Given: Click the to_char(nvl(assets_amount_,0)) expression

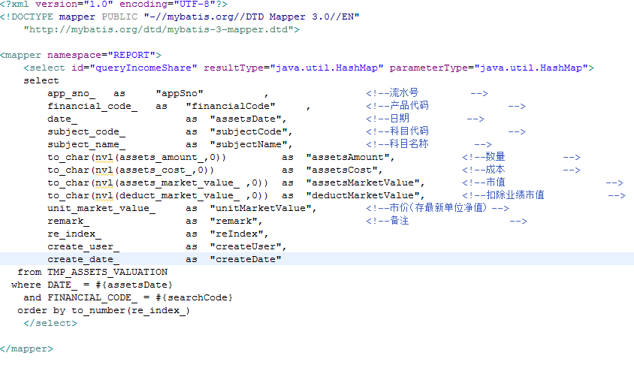Looking at the screenshot, I should click(137, 158).
